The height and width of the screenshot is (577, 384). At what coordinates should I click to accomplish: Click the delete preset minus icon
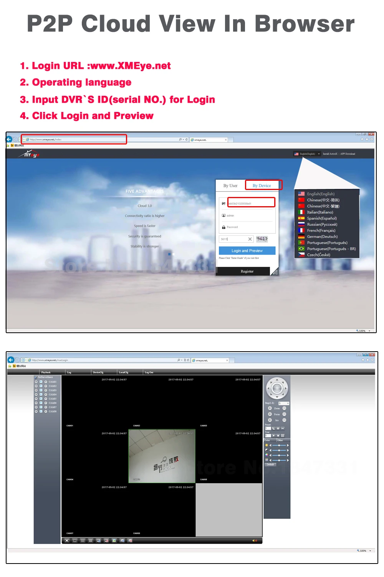point(283,429)
